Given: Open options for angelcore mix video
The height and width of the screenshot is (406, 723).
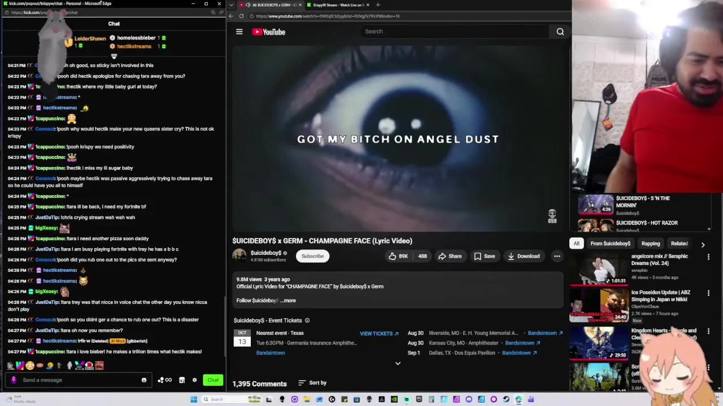Looking at the screenshot, I should point(708,257).
